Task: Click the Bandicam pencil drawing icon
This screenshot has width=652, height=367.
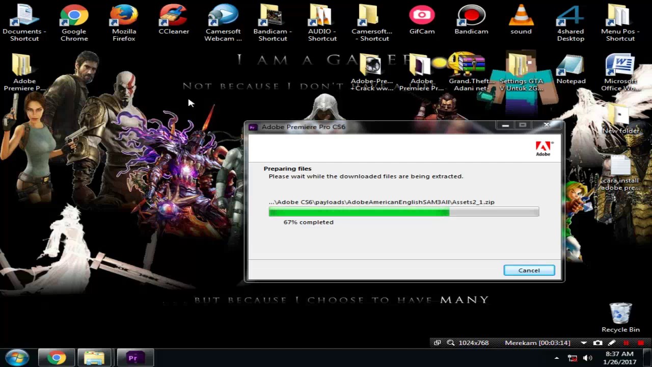Action: tap(612, 343)
